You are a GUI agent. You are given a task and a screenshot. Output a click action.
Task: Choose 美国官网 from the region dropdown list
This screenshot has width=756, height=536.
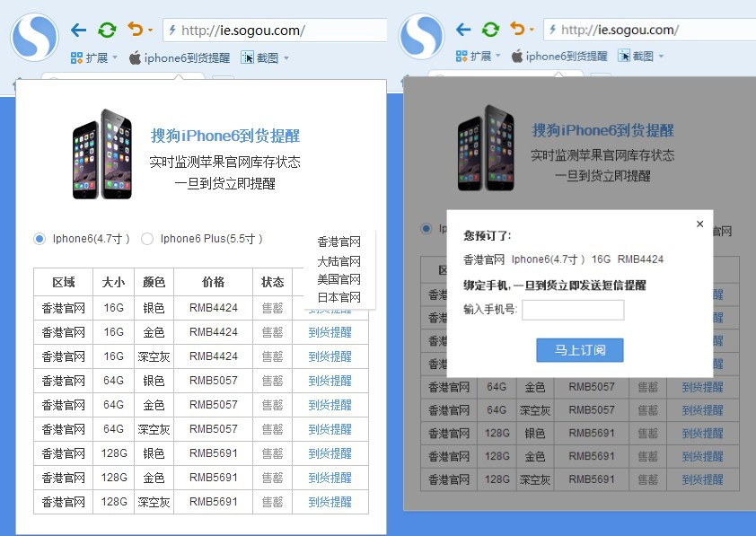[339, 279]
